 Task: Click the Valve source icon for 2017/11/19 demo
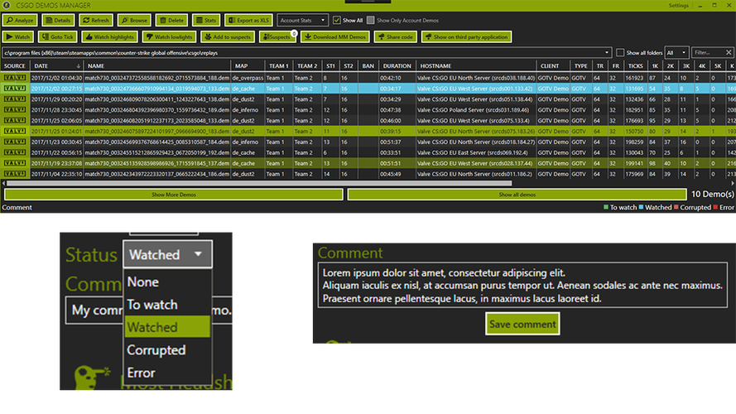click(15, 163)
